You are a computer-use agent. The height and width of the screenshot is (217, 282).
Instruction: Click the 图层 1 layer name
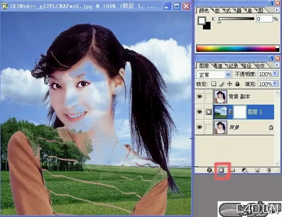(x=255, y=112)
